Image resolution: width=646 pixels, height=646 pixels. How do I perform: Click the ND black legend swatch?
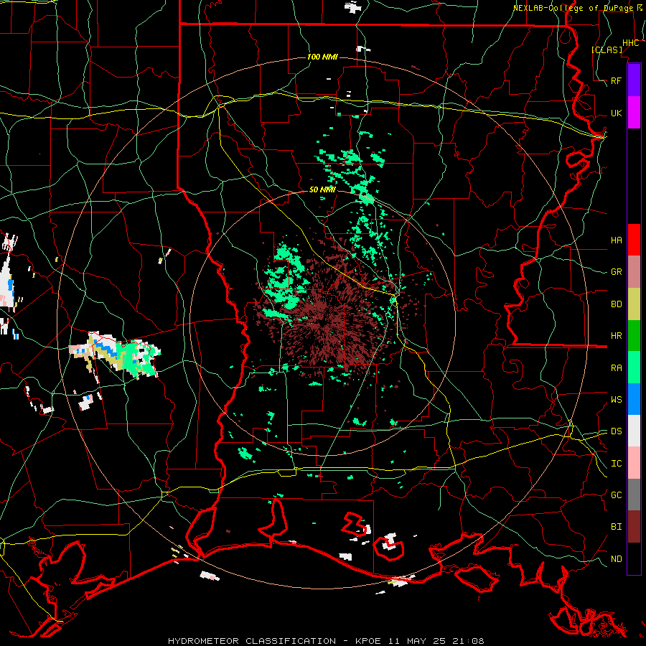[634, 558]
